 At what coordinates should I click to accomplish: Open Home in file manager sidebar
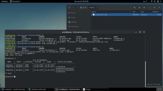click(79, 17)
